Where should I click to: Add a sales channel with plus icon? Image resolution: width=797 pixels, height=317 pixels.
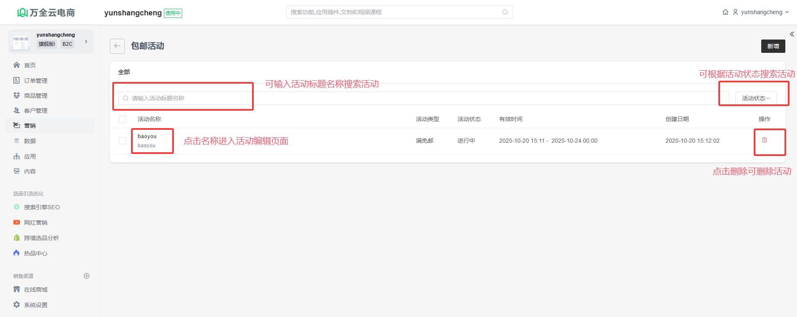click(87, 276)
